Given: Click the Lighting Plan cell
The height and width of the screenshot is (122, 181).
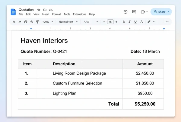Looking at the screenshot, I should coord(80,93).
